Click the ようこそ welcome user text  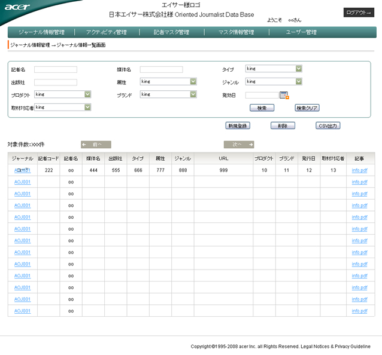(x=284, y=20)
